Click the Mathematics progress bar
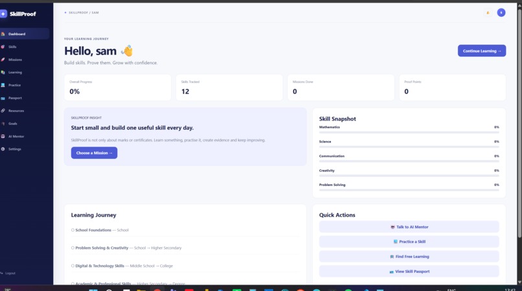Screen dimensions: 522x291 tap(409, 132)
